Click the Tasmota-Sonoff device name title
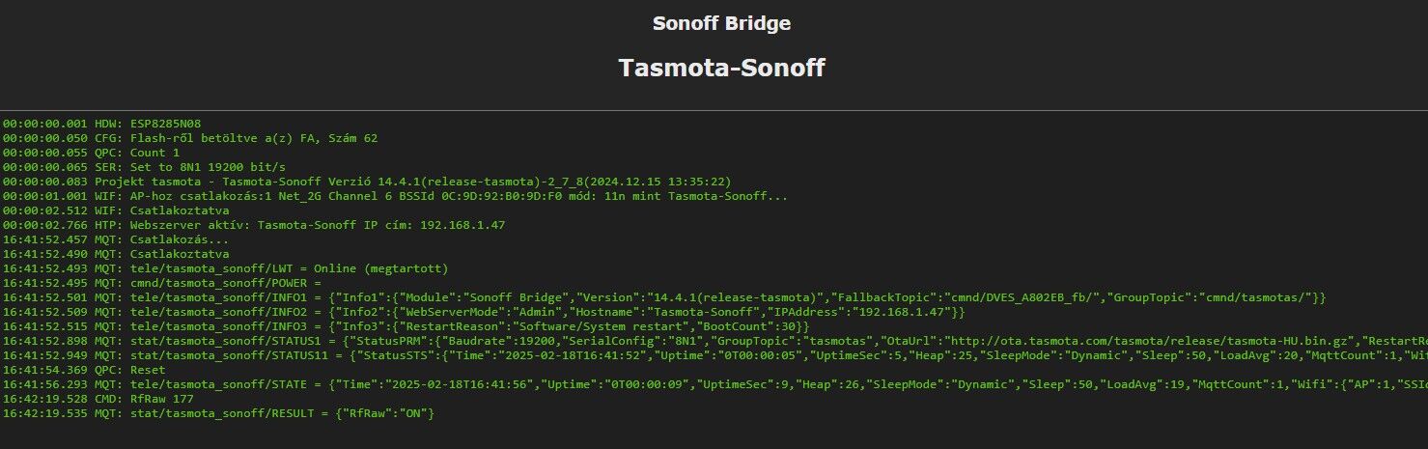Viewport: 1428px width, 449px height. [721, 69]
